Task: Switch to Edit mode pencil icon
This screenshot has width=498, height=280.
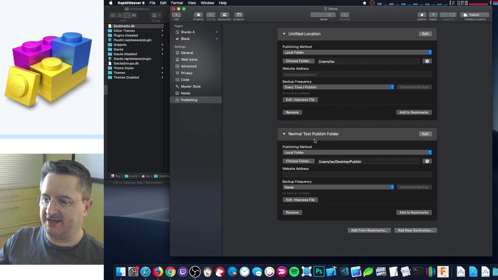Action: 317,15
